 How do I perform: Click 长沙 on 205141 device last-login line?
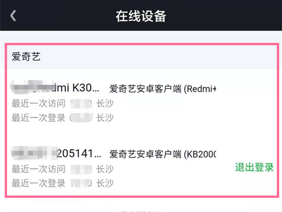(x=105, y=182)
